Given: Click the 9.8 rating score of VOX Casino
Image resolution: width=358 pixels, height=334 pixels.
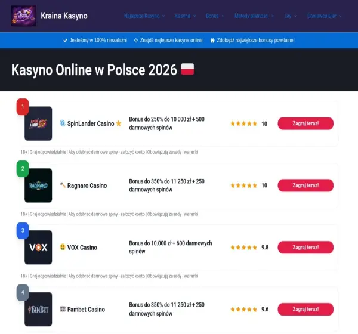Looking at the screenshot, I should pos(265,248).
